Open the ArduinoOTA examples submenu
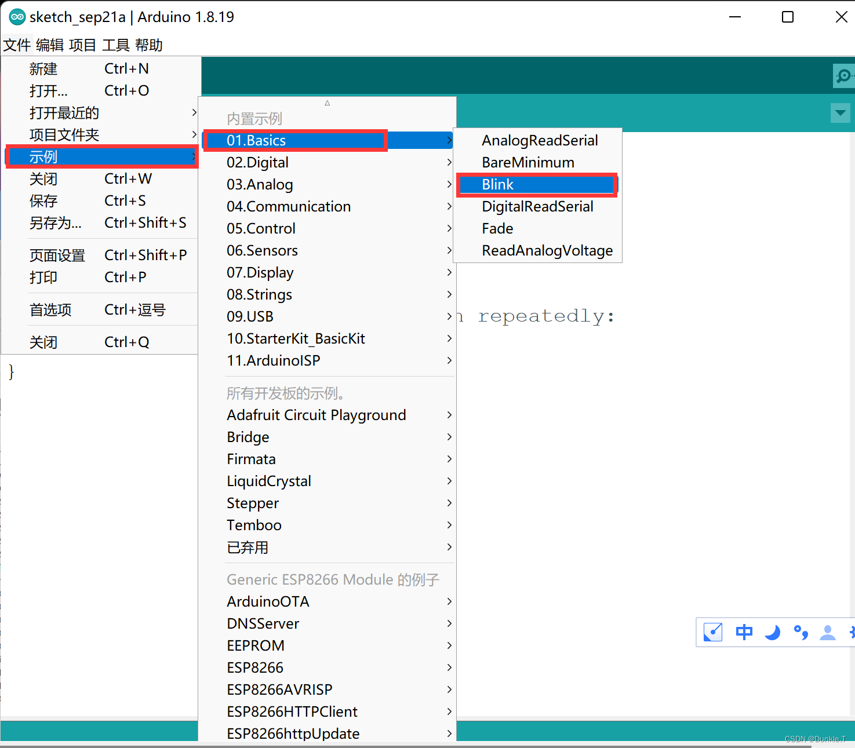This screenshot has width=855, height=748. 328,601
